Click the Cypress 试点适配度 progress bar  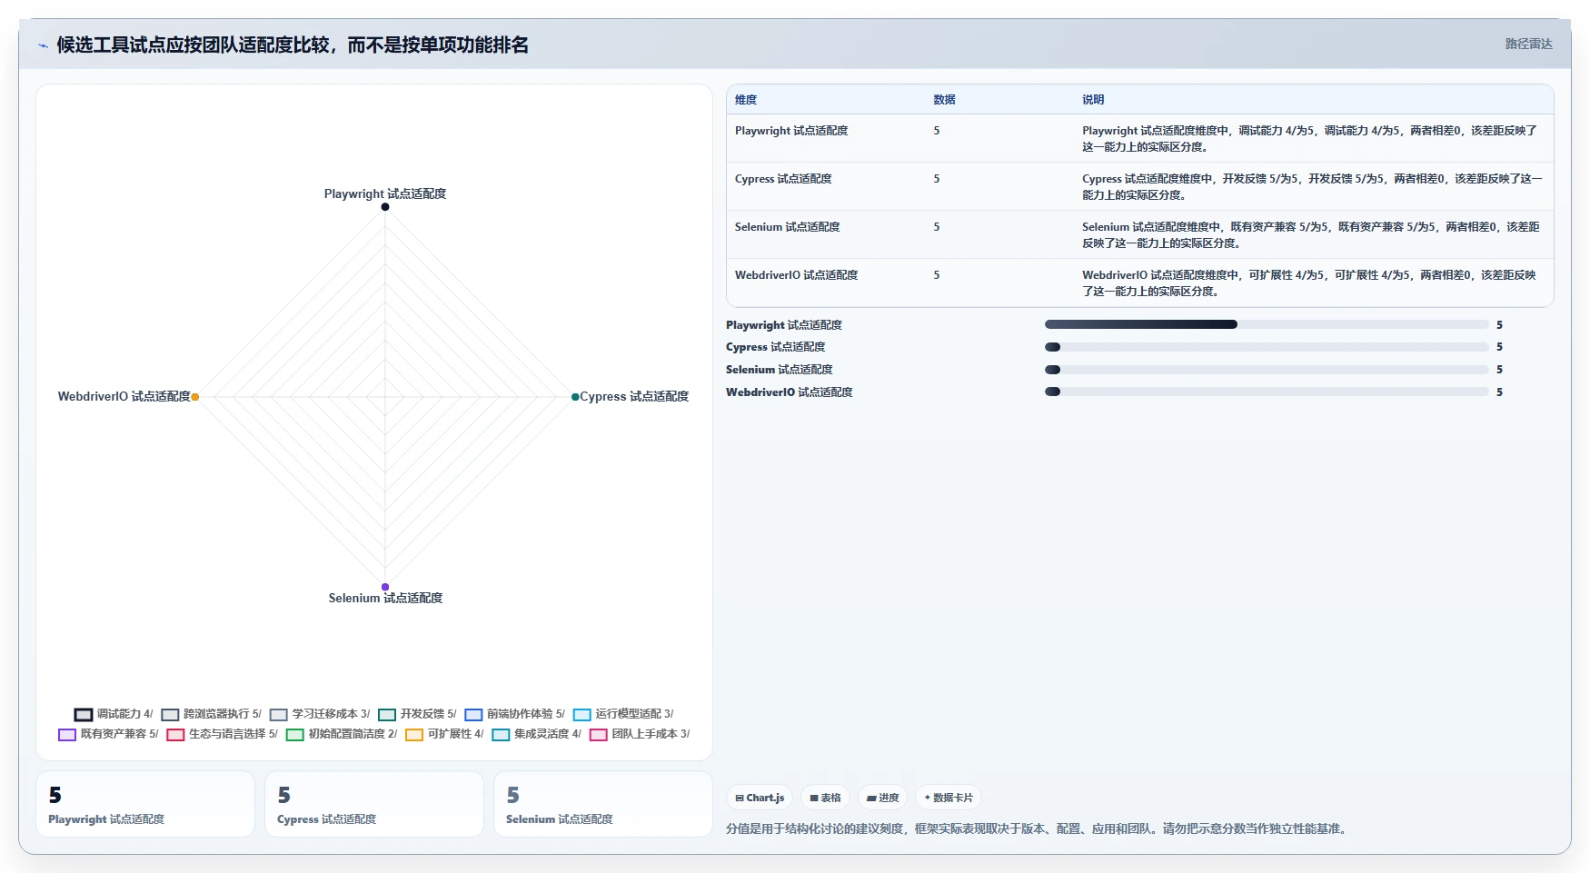coord(1267,347)
